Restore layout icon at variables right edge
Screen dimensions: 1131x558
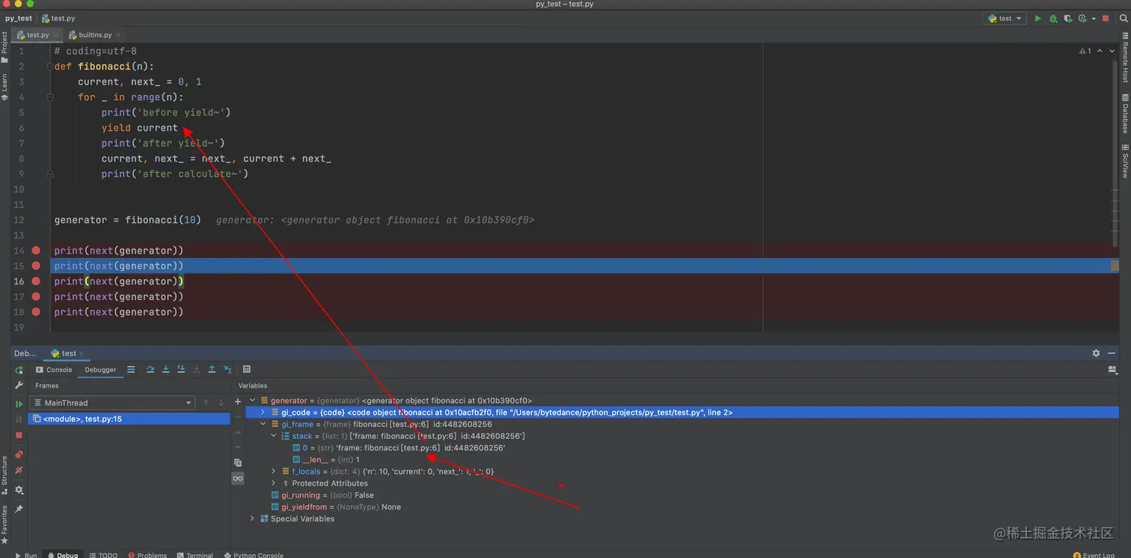[1112, 370]
